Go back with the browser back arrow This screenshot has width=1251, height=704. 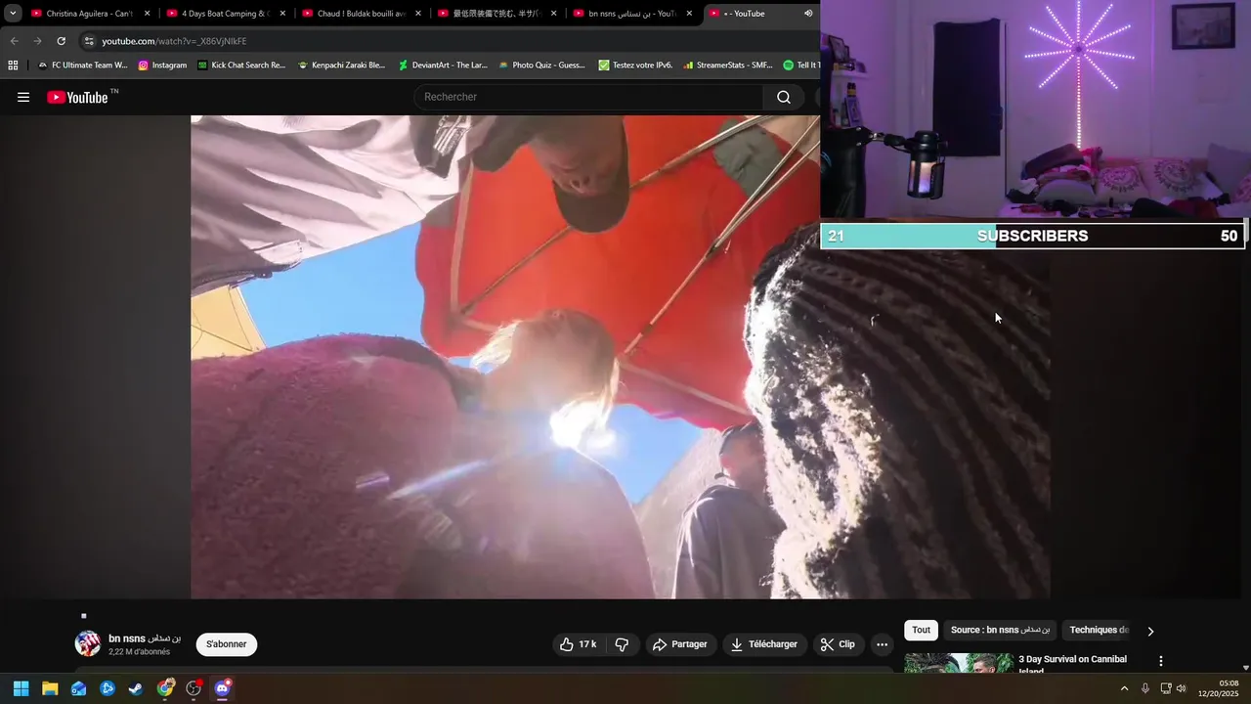[14, 41]
